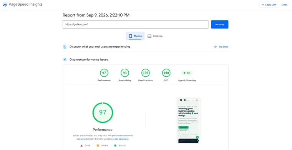Select the Accessibility 93 score gauge
Viewport: 292px width, 150px height.
125,73
